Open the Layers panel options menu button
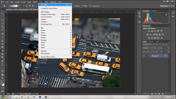Viewport: 176px width, 99px height. click(169, 42)
